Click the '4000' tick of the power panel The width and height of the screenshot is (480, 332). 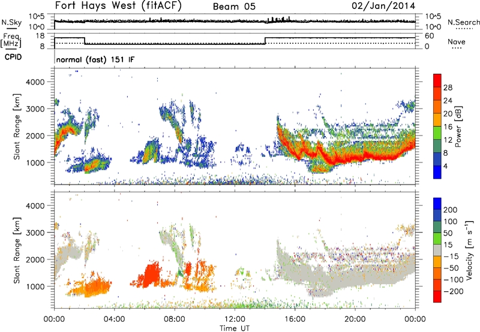[35, 82]
